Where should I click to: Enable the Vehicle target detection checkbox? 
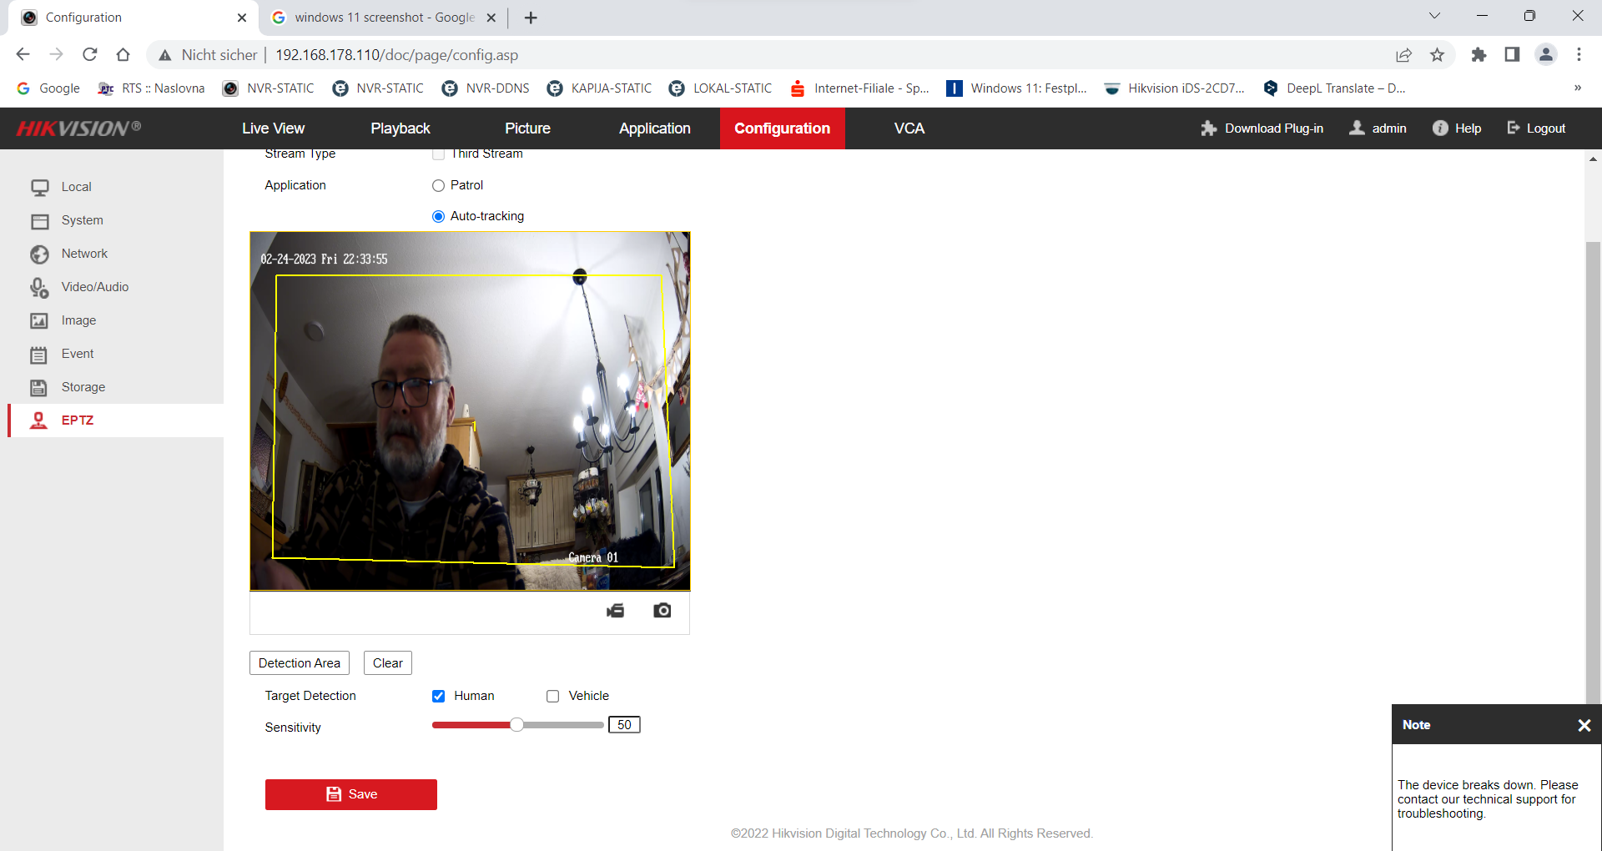click(552, 696)
